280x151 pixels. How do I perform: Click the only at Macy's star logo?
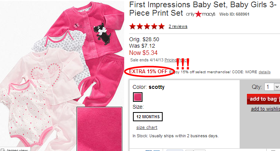(x=200, y=14)
